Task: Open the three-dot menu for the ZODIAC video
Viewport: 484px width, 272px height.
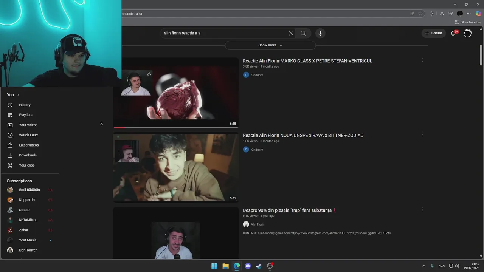Action: [423, 134]
